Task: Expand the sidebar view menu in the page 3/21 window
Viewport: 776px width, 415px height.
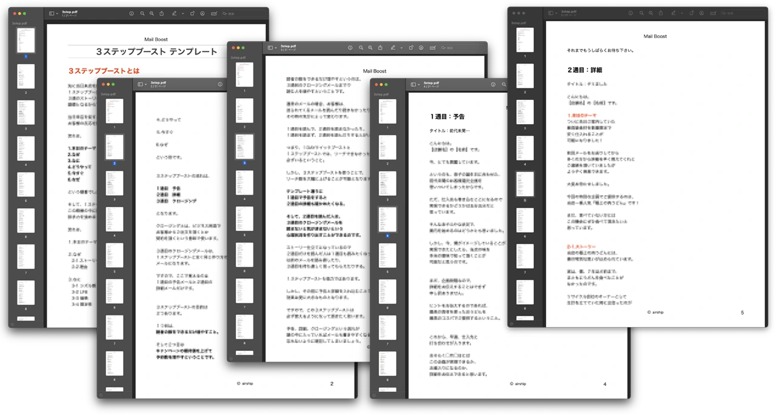Action: click(275, 47)
